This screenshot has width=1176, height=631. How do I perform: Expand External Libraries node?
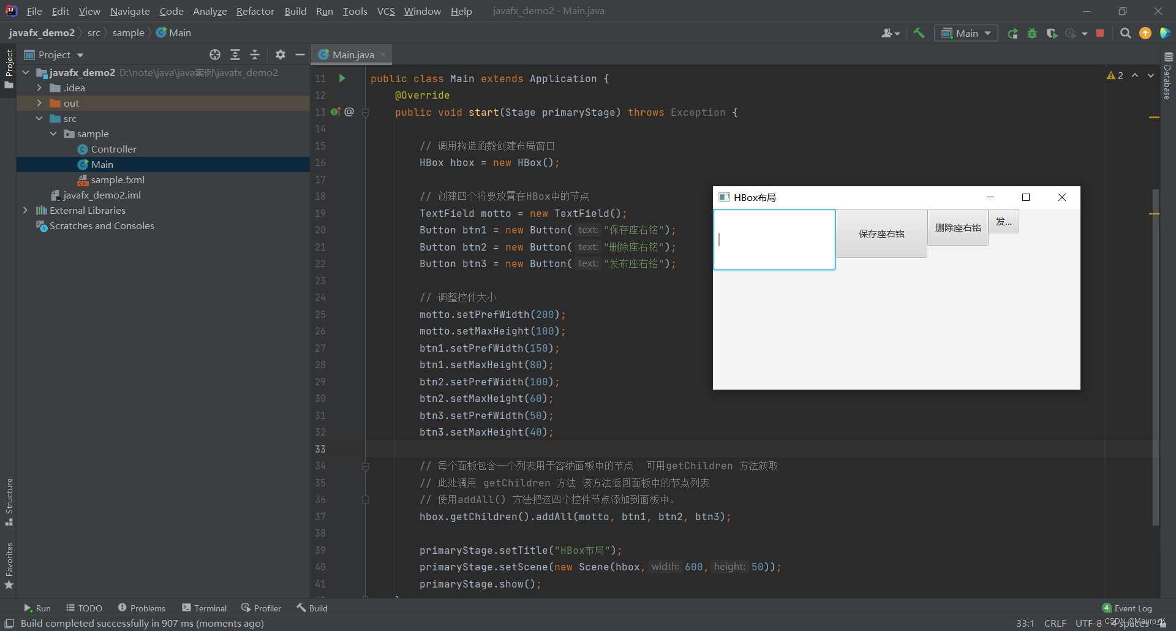pos(25,210)
